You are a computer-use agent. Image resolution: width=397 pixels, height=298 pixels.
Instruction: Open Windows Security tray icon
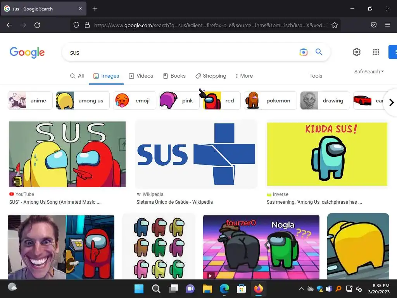(x=320, y=289)
